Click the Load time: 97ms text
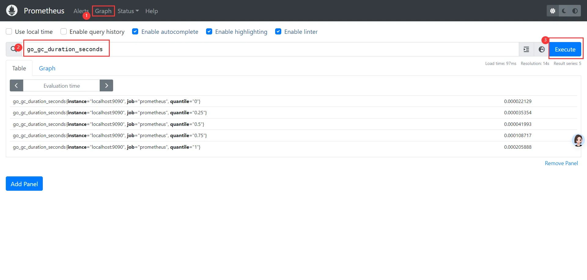 (x=501, y=64)
